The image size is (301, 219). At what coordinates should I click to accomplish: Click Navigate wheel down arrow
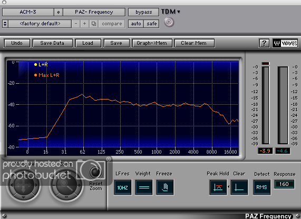tap(24, 197)
